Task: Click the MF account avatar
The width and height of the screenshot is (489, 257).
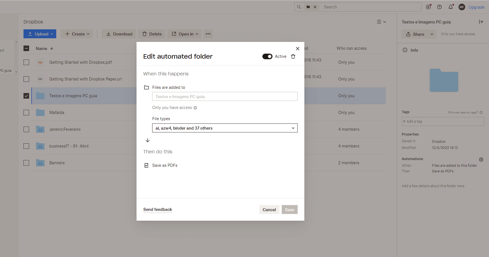Action: (462, 7)
